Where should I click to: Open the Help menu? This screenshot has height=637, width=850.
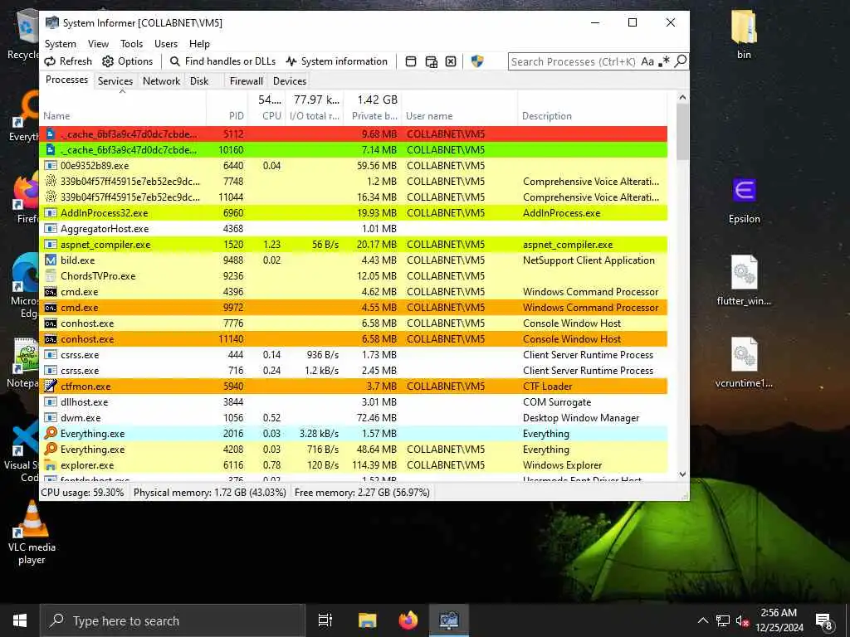click(199, 44)
